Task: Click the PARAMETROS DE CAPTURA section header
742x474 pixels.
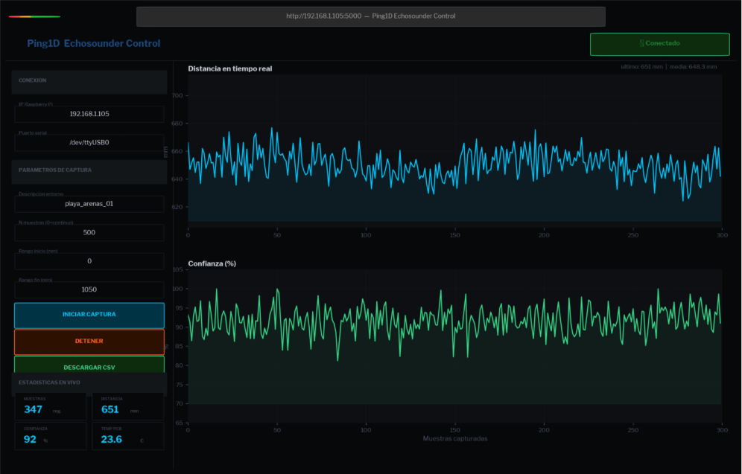Action: point(89,170)
